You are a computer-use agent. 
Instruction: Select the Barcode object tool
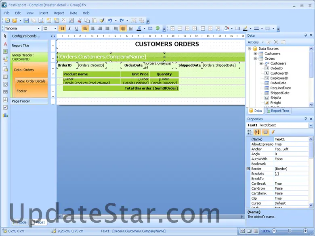click(x=5, y=92)
